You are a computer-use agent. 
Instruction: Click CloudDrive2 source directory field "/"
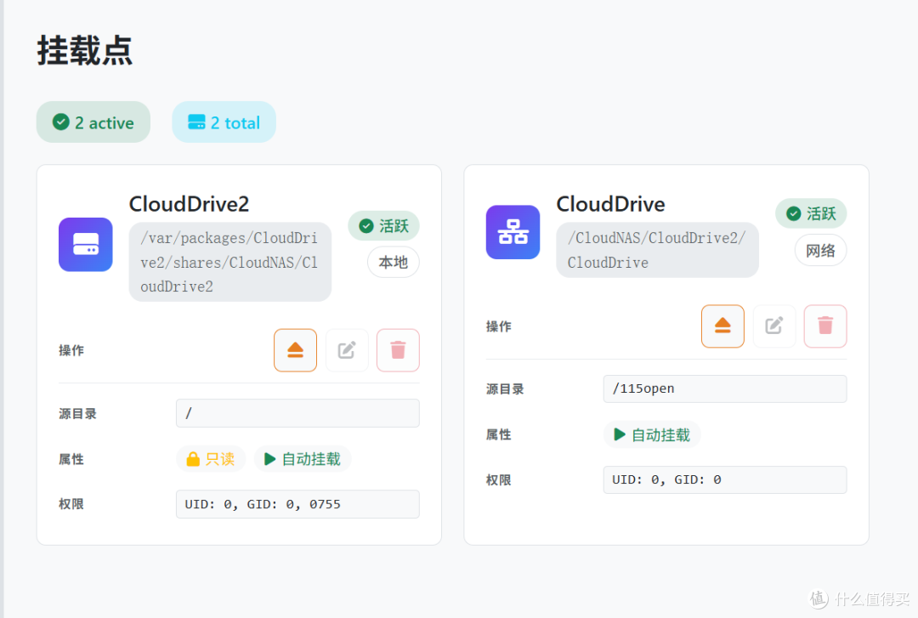click(297, 413)
